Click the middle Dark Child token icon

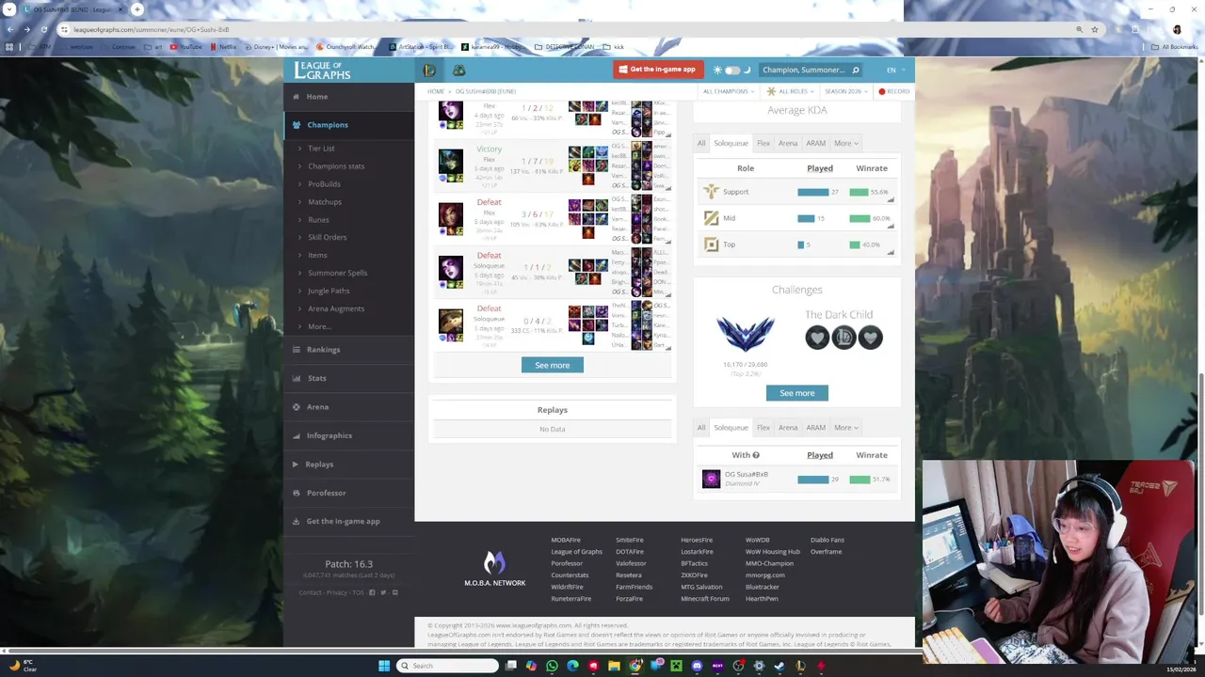click(843, 338)
